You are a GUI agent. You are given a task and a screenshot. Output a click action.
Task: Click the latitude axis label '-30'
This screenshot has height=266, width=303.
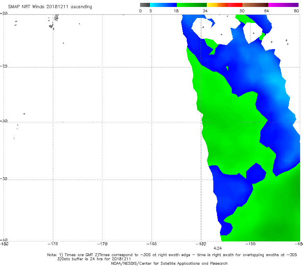(4, 121)
